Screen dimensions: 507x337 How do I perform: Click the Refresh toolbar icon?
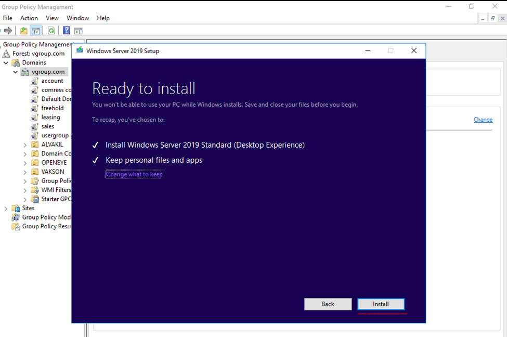click(51, 31)
